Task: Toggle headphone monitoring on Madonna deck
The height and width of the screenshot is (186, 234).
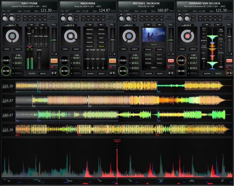Action: 112,73
